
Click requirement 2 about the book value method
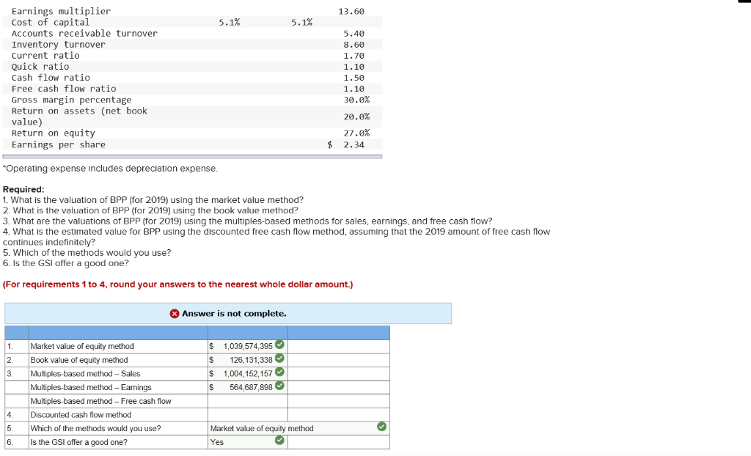[x=150, y=210]
